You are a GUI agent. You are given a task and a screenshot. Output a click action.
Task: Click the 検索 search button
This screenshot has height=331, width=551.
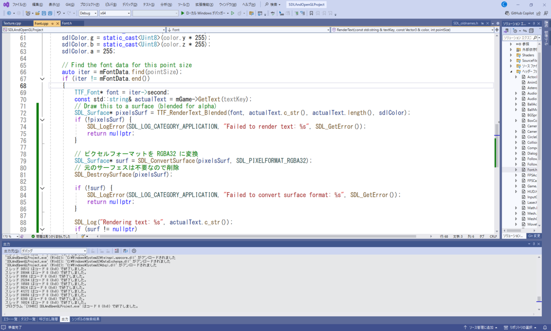[x=273, y=4]
